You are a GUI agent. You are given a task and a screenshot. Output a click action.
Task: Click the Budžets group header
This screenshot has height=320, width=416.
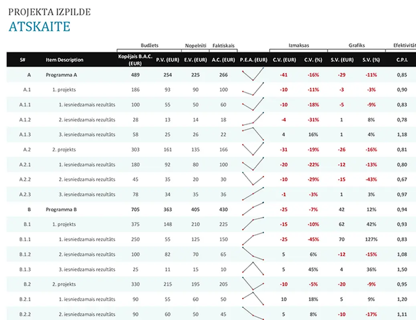149,46
